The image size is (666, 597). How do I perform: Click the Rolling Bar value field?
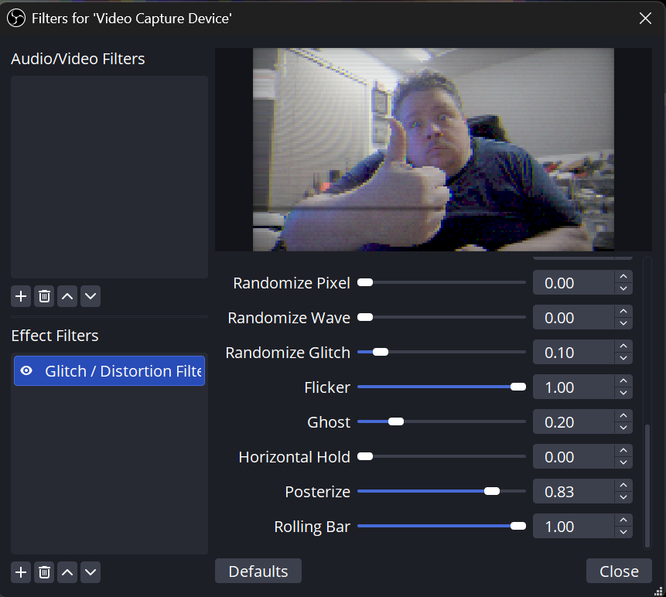(x=573, y=527)
